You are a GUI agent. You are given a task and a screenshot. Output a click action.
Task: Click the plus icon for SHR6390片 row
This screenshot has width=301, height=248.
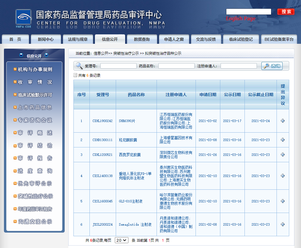tap(283, 121)
